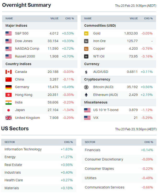
Task: Click the WTI Oil icon
Action: click(86, 56)
